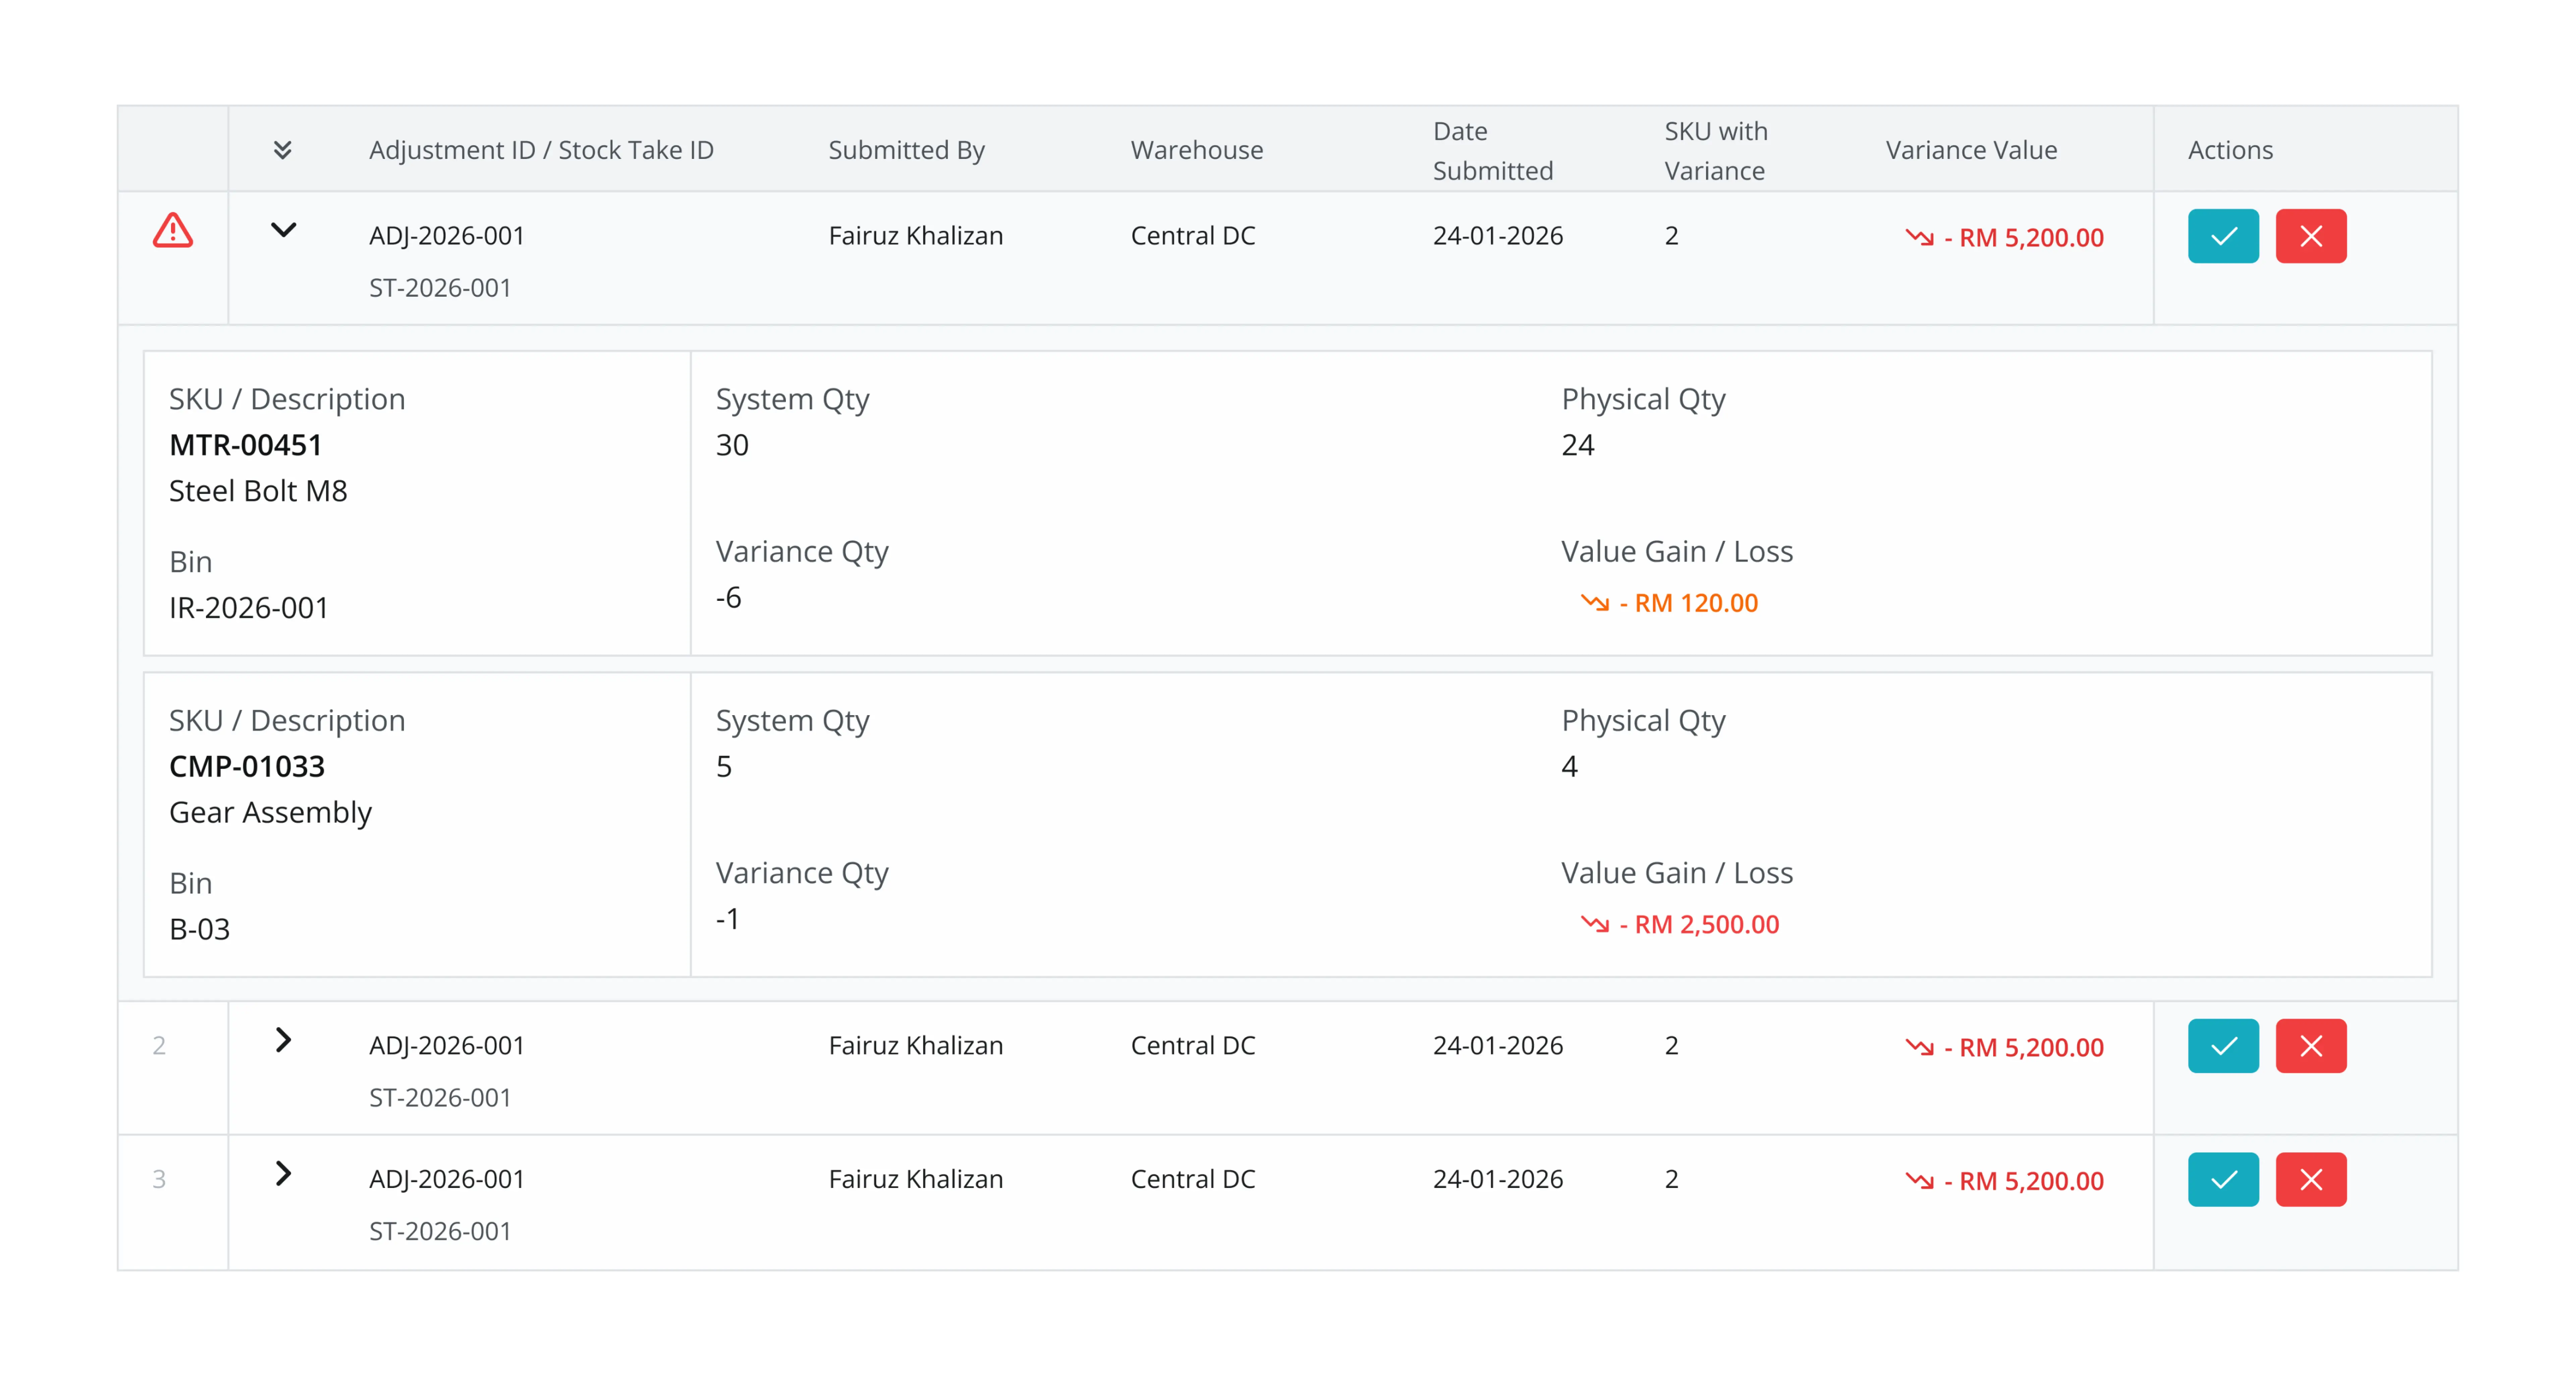
Task: Click downtrend icon in first row's variance value
Action: pyautogui.click(x=1920, y=238)
